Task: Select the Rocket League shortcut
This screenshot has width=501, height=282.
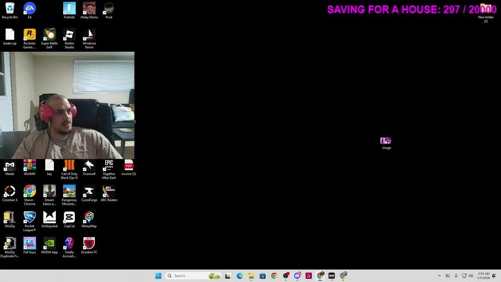Action: click(x=30, y=221)
